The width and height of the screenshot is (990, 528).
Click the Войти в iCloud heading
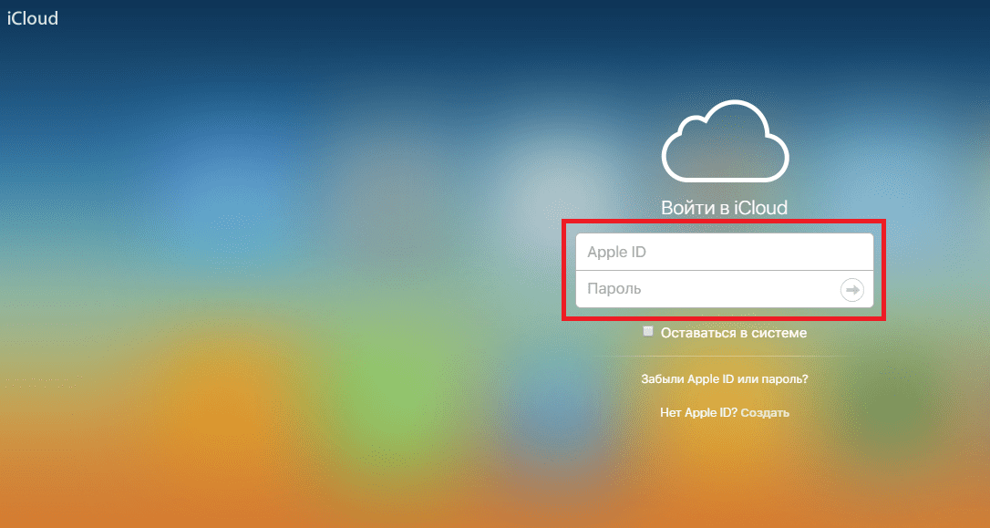coord(724,207)
